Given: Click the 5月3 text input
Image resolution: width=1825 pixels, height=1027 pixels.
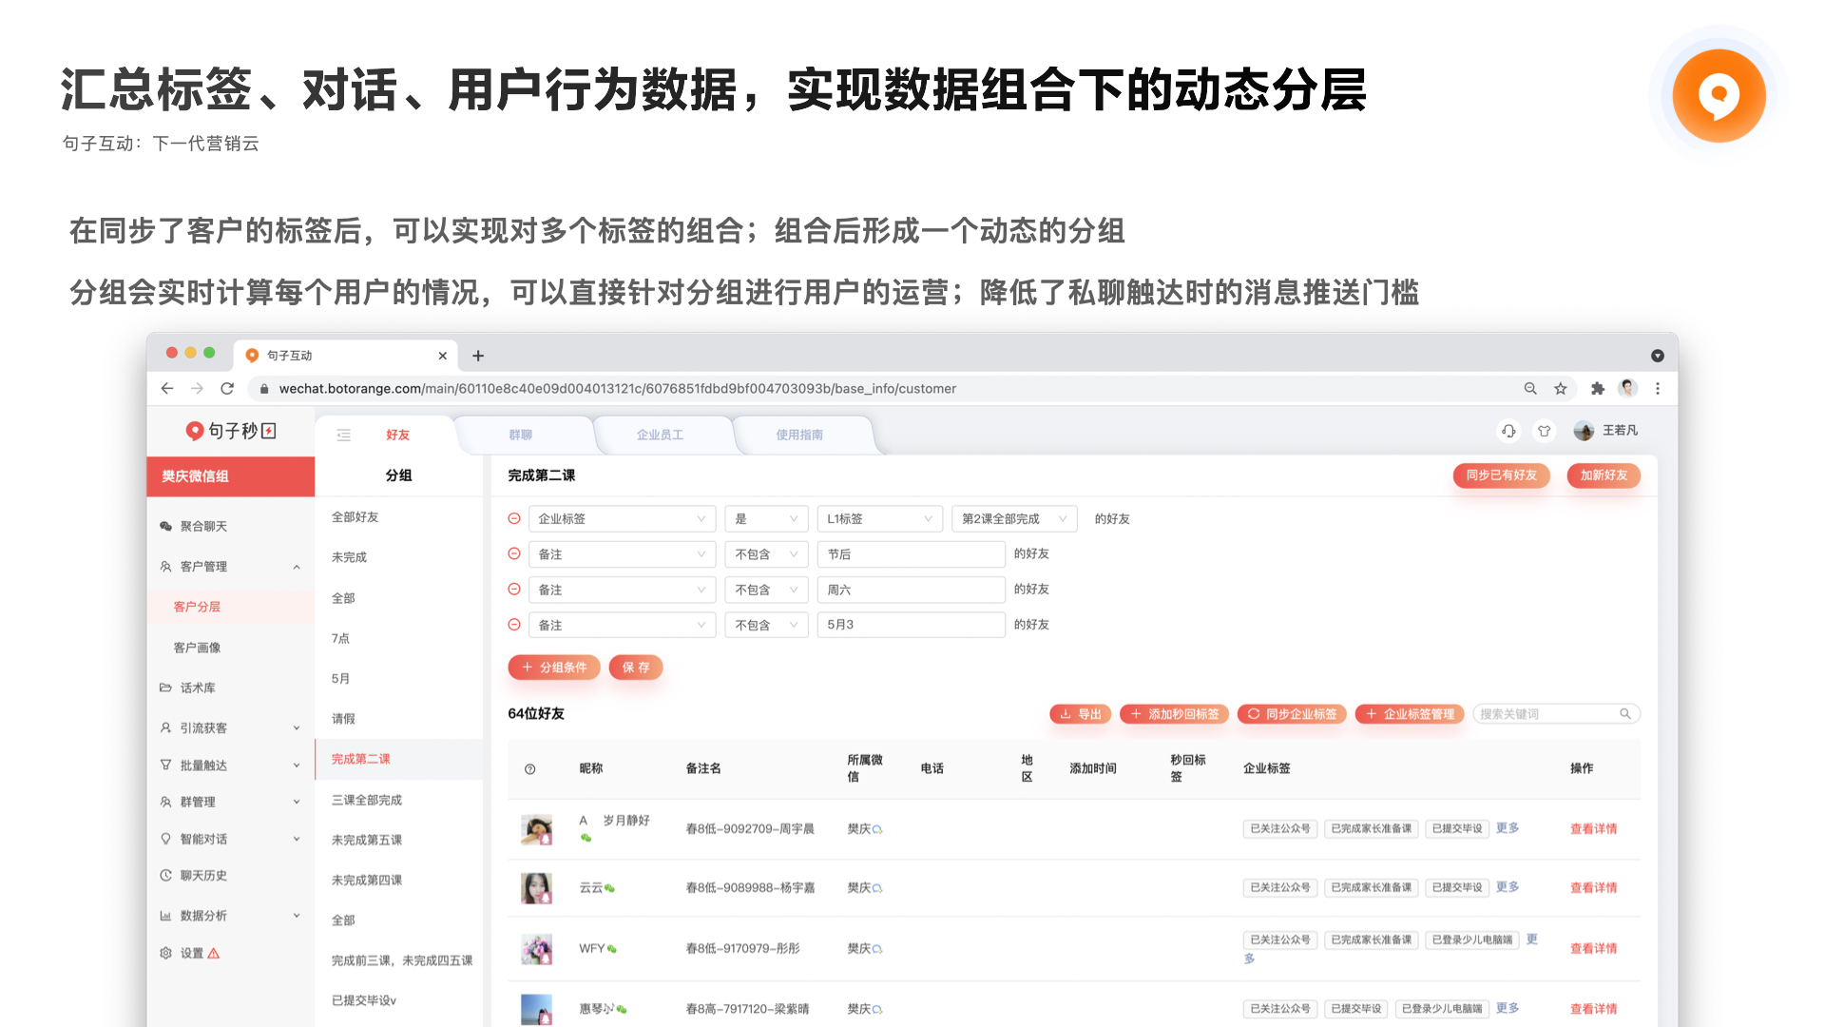Looking at the screenshot, I should point(911,625).
